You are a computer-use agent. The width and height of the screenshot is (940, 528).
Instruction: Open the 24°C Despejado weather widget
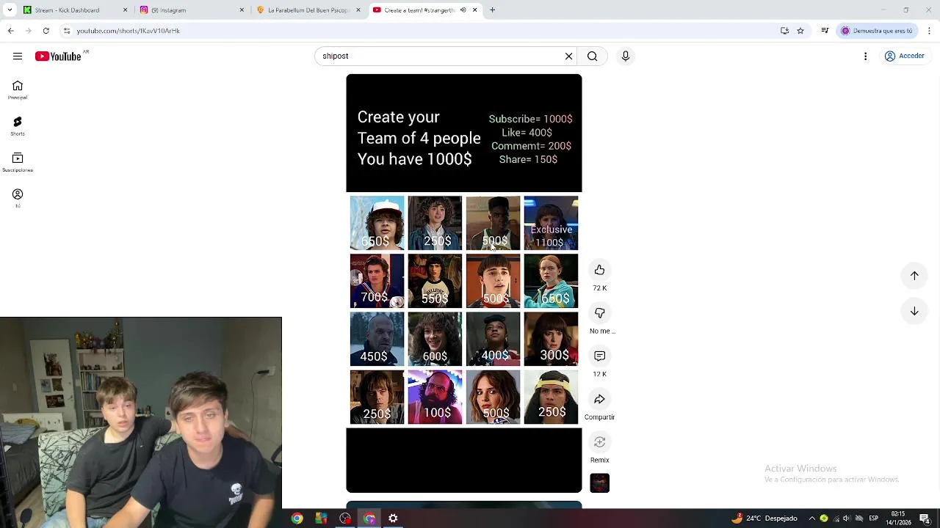click(x=764, y=518)
